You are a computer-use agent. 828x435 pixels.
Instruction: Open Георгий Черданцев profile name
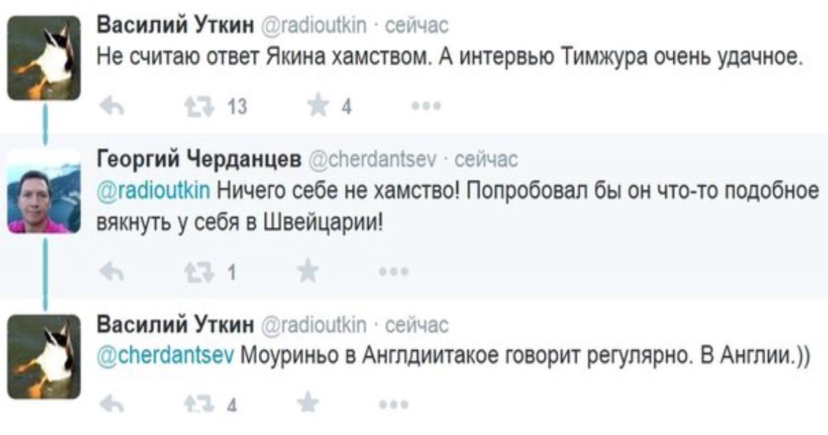[199, 160]
